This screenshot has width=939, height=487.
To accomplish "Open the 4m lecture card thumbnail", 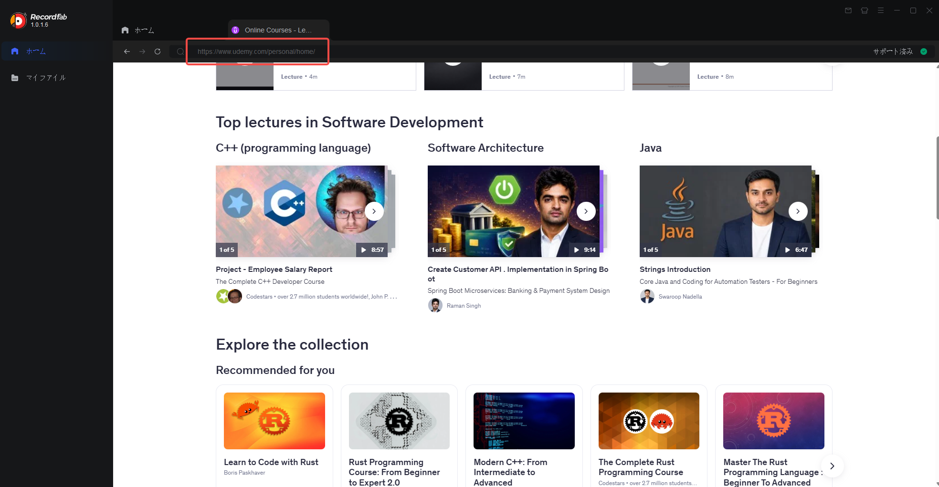I will click(244, 76).
